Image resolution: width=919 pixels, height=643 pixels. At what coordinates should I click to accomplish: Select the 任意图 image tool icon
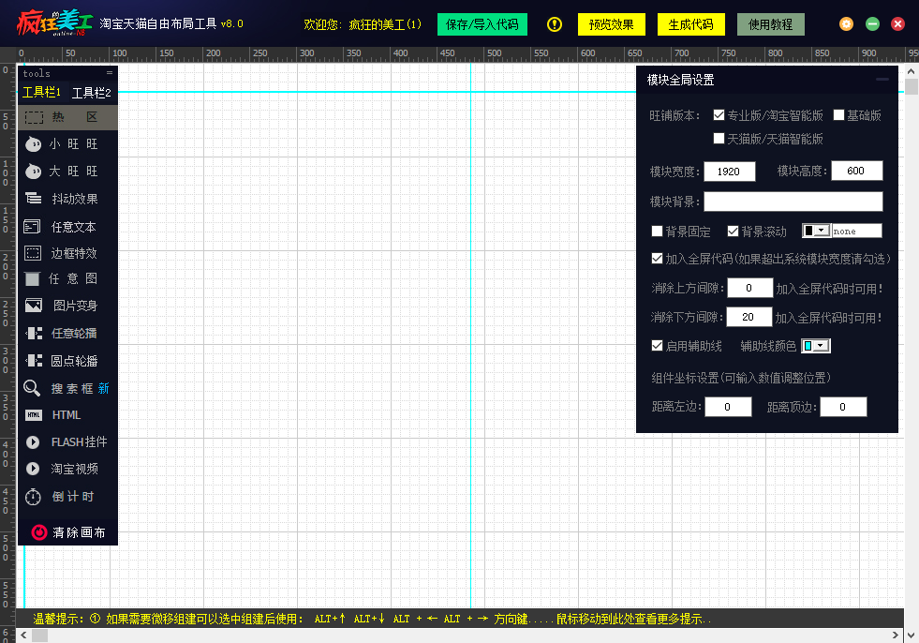pos(33,278)
